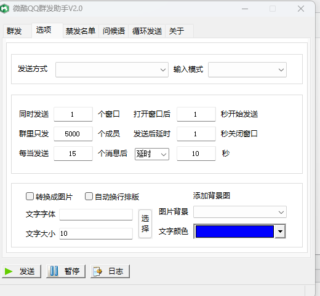The image size is (320, 296).
Task: Open the 输入模式 combo box
Action: [247, 70]
